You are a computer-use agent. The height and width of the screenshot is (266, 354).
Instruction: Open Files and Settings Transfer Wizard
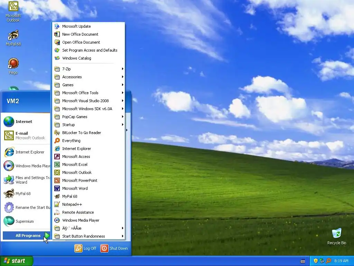[x=26, y=180]
